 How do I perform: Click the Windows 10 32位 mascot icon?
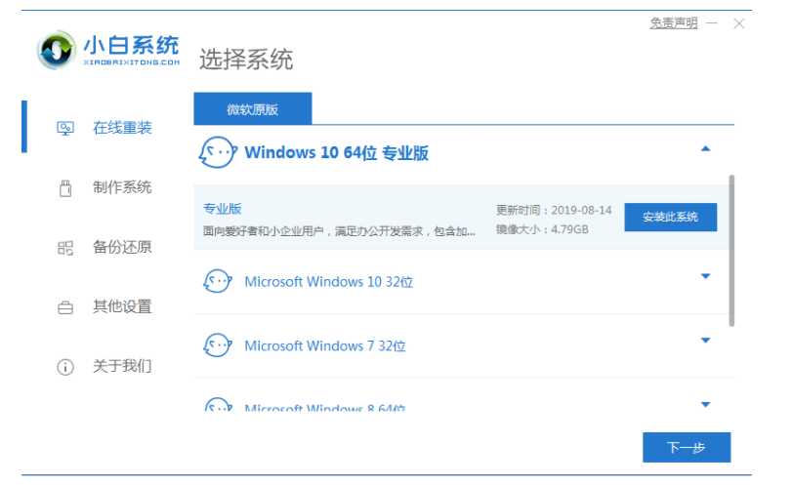coord(217,281)
